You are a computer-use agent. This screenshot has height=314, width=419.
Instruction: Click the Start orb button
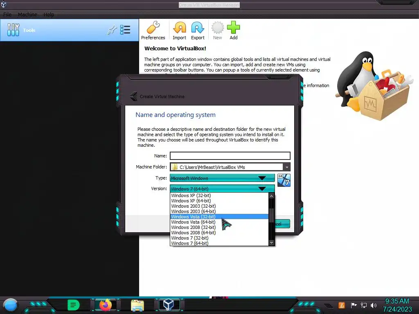[x=10, y=305]
